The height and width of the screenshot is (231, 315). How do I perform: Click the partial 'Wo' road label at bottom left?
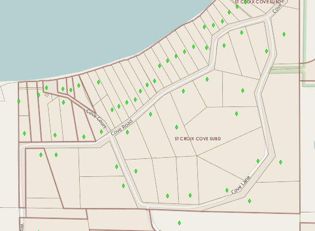(22, 227)
